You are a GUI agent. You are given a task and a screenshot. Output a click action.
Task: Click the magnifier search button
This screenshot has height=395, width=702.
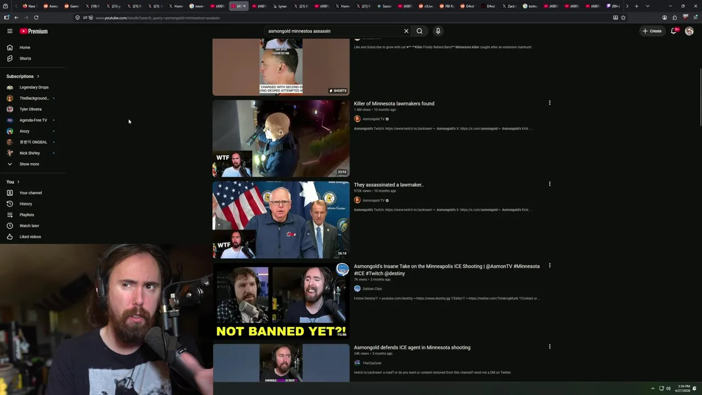[x=420, y=31]
